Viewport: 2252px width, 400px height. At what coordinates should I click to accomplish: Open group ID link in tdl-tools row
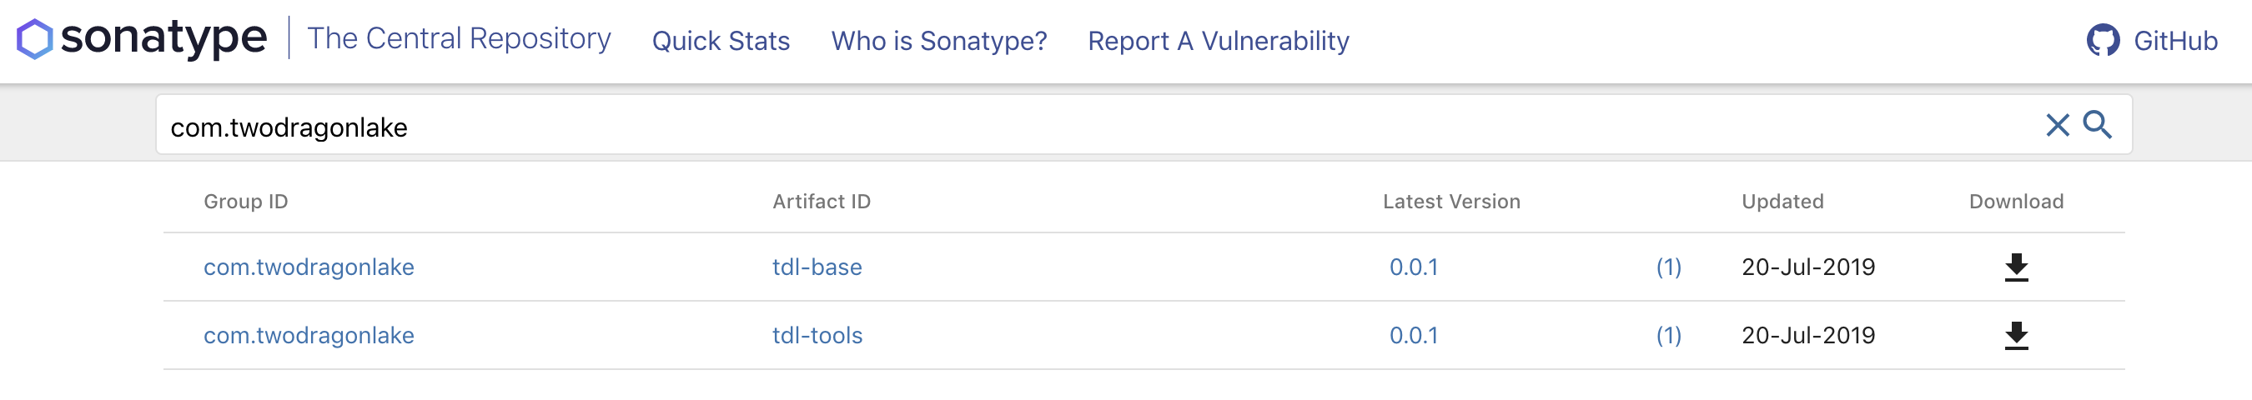tap(309, 335)
